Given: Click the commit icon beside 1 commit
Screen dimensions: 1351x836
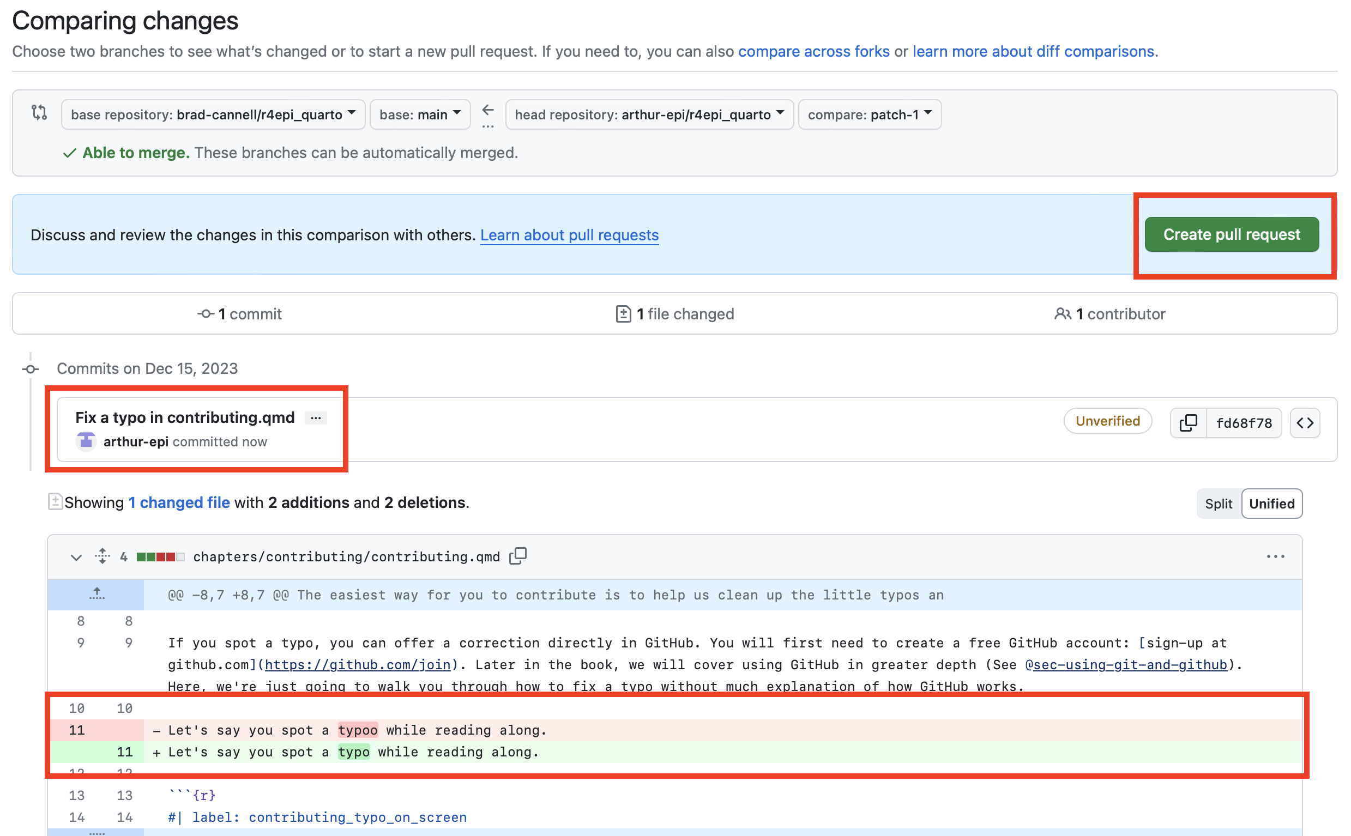Looking at the screenshot, I should pyautogui.click(x=206, y=314).
